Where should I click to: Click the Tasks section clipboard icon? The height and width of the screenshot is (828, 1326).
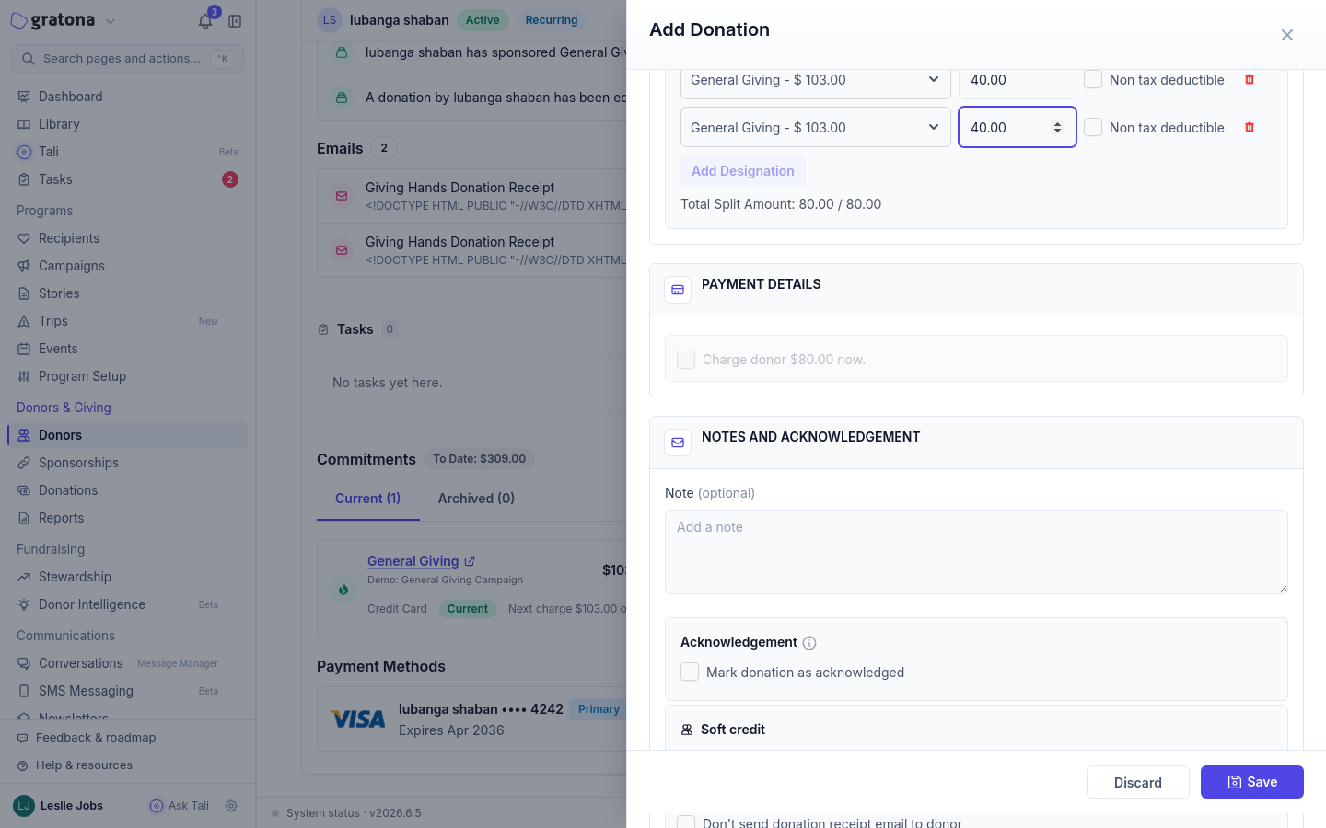pyautogui.click(x=323, y=329)
